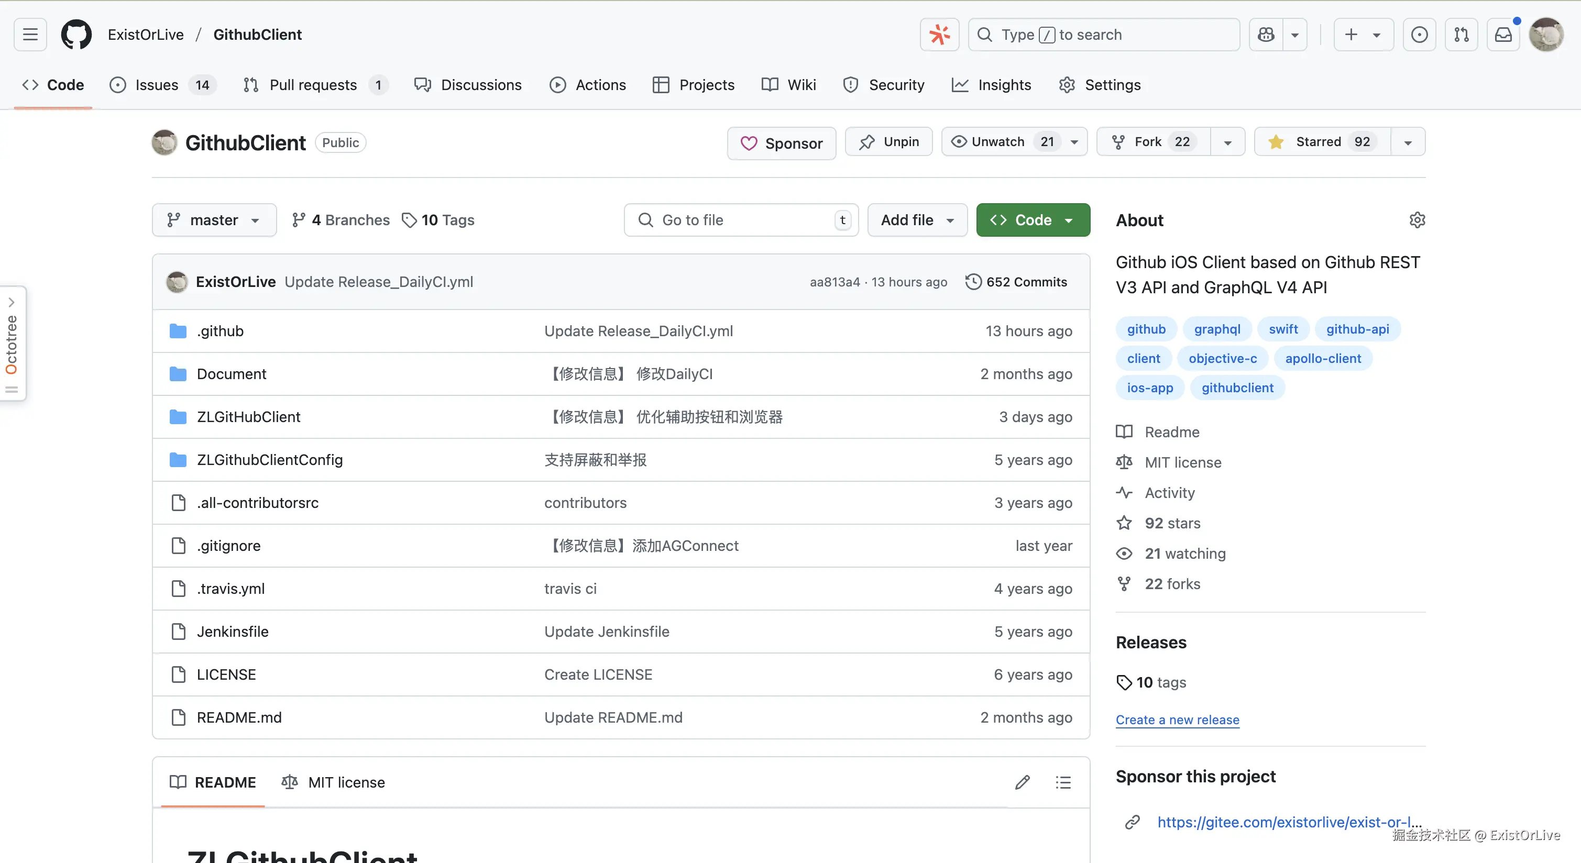Screen dimensions: 1581x863
Task: Click the About settings gear icon
Action: 1417,220
